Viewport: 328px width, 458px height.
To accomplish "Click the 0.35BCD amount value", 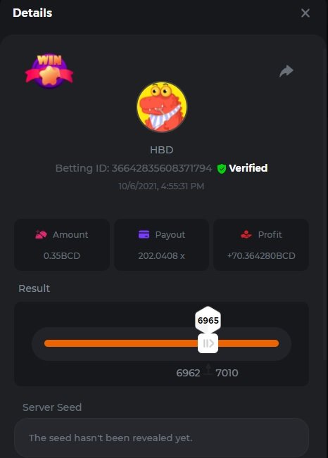I will (x=62, y=256).
